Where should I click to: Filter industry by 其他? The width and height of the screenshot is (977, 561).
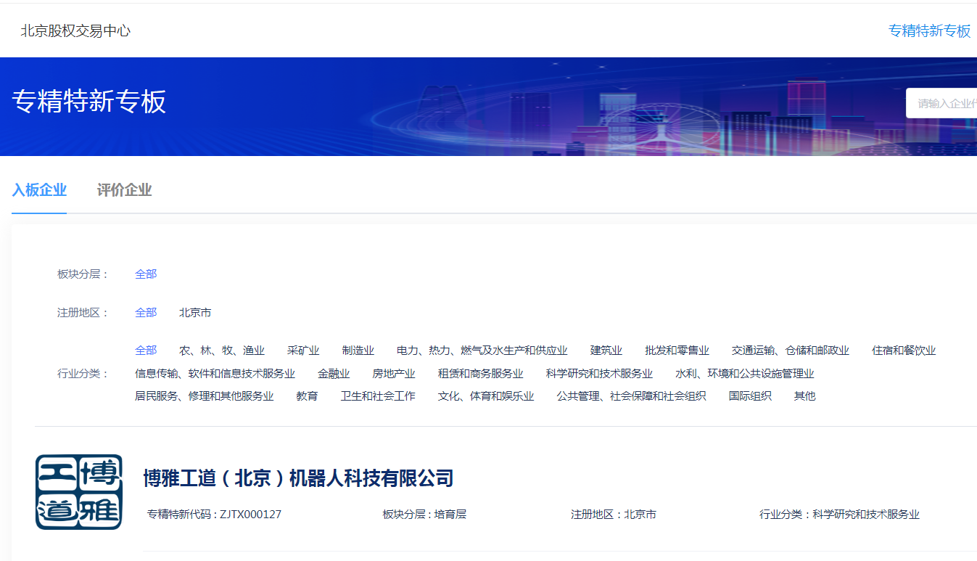[804, 396]
